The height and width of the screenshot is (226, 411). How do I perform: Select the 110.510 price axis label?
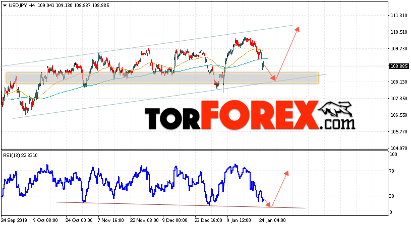(399, 32)
